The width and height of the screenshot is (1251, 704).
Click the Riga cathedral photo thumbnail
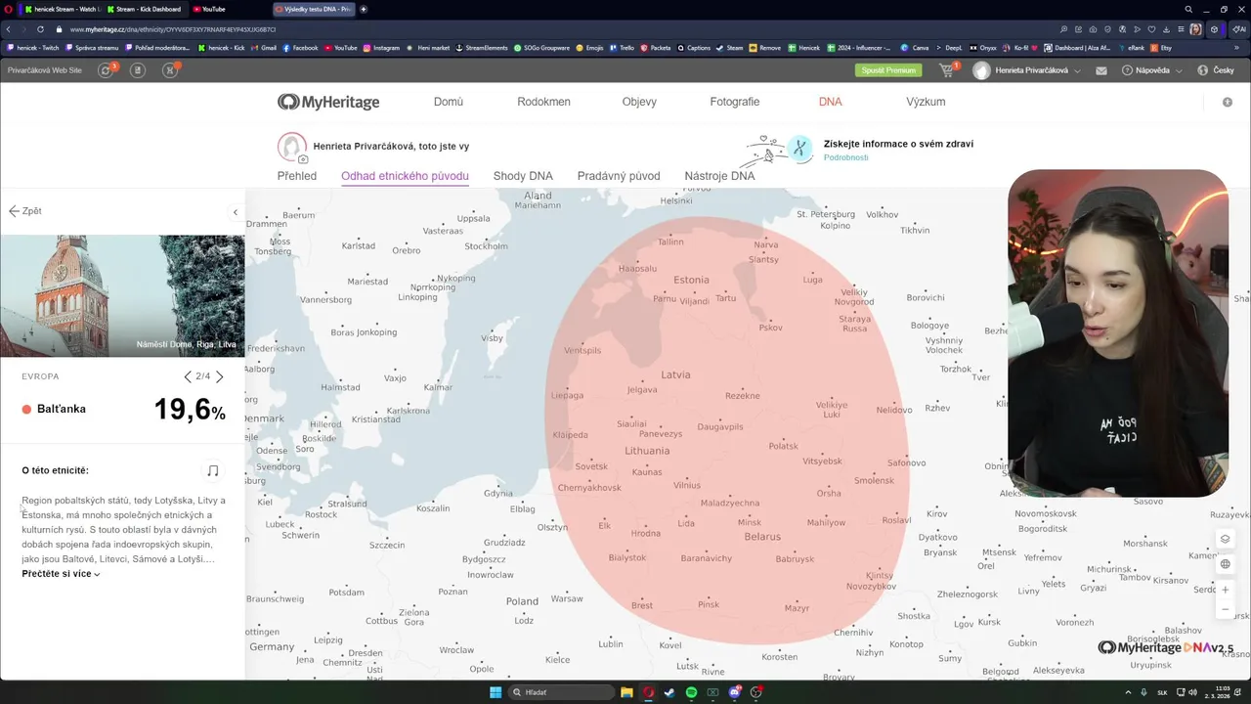pyautogui.click(x=122, y=295)
